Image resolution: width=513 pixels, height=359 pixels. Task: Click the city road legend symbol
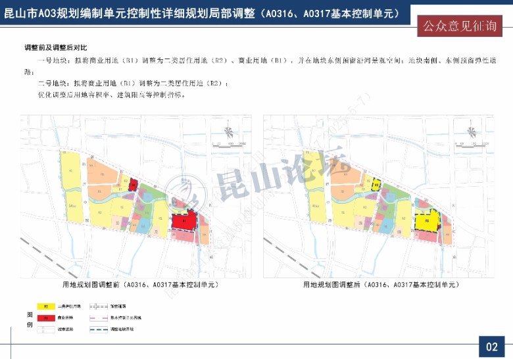pos(46,328)
